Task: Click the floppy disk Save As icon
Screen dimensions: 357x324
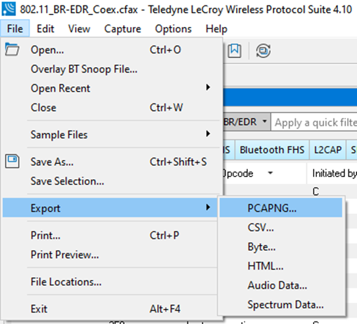Action: pyautogui.click(x=12, y=161)
